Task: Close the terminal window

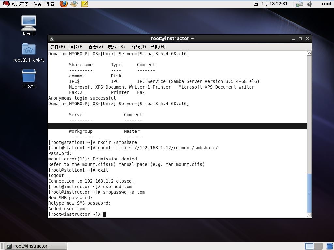Action: point(307,39)
